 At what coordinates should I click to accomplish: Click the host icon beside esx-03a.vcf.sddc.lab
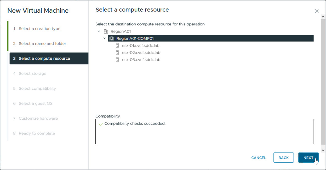[x=117, y=60]
